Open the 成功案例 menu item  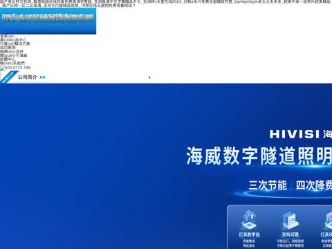click(8, 48)
